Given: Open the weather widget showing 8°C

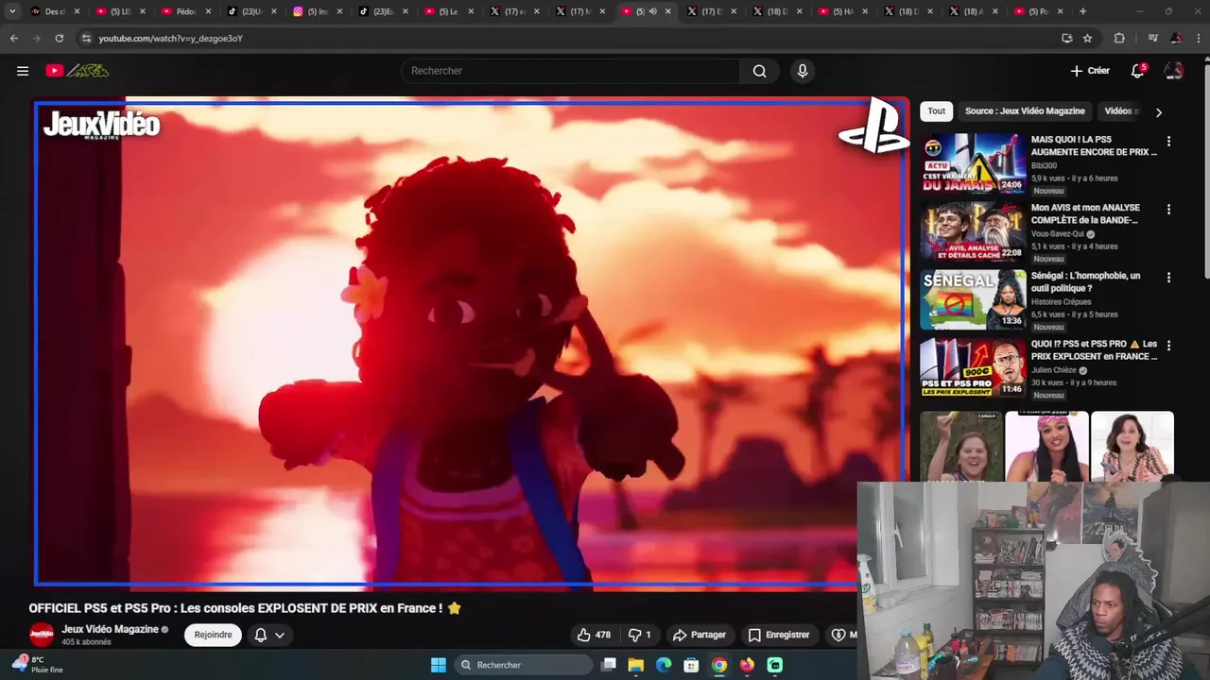Looking at the screenshot, I should 38,665.
